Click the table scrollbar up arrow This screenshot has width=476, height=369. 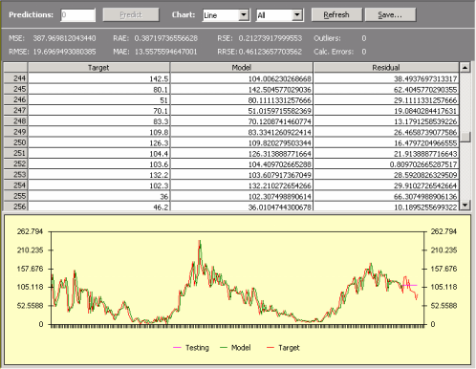pos(465,68)
